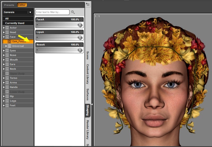Screen dimensions: 212x147
Task: Click the minus button on LipsA slider
Action: (x=37, y=37)
